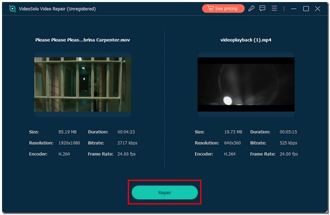Click the 525 kbps bitrate value
The width and height of the screenshot is (330, 215).
pos(288,143)
